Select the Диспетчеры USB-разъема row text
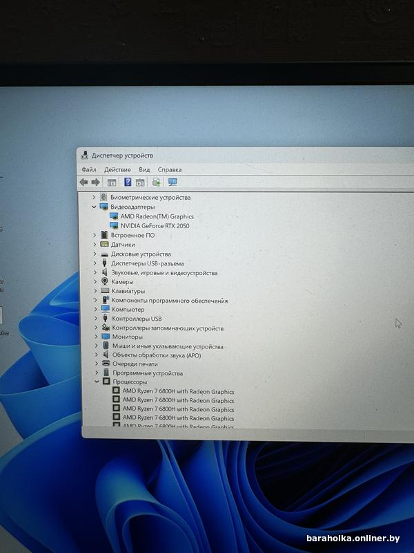The image size is (414, 553). [148, 263]
